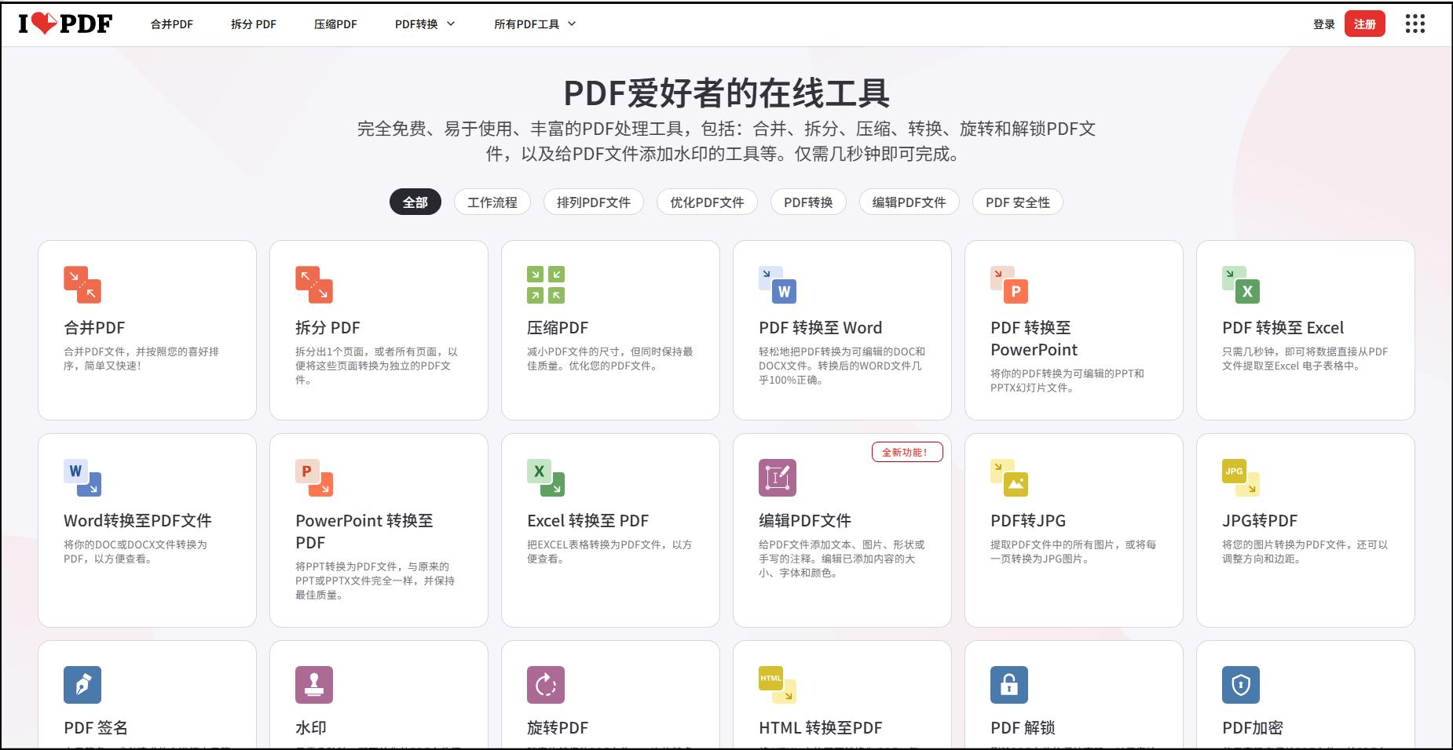Select the 工作流程 filter tab
This screenshot has height=750, width=1453.
pos(492,202)
